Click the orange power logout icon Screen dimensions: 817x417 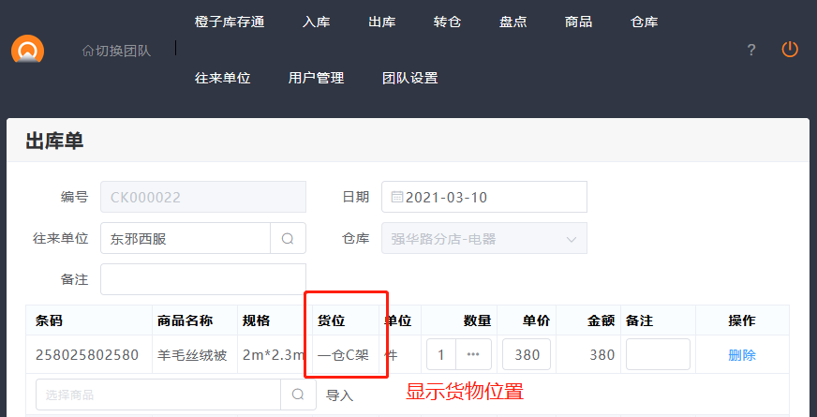(x=790, y=50)
